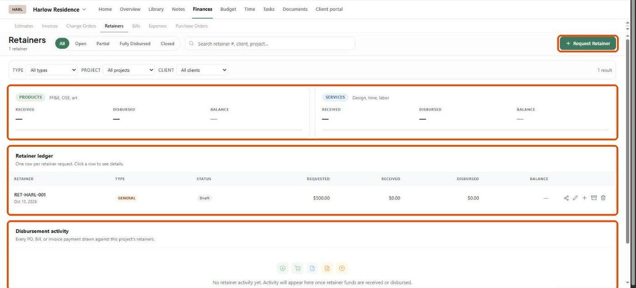Switch to the Invoices sub-tab
This screenshot has height=288, width=636.
[x=50, y=26]
